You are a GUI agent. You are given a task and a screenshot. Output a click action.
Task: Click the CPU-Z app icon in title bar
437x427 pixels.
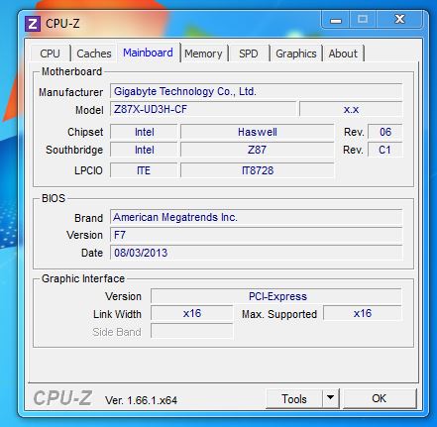tap(33, 24)
